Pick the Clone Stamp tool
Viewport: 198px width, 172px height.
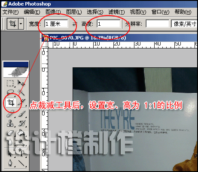10,123
